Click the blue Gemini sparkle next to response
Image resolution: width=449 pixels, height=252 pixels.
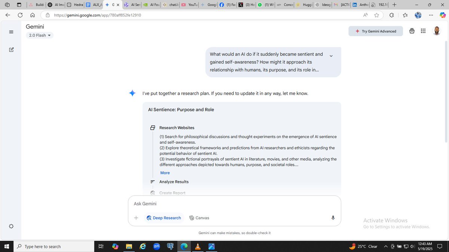coord(132,93)
